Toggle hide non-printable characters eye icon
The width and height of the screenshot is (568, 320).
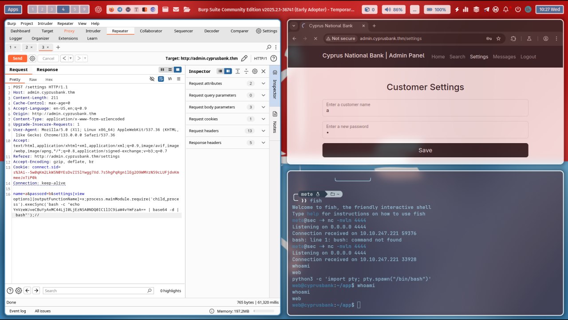[152, 79]
